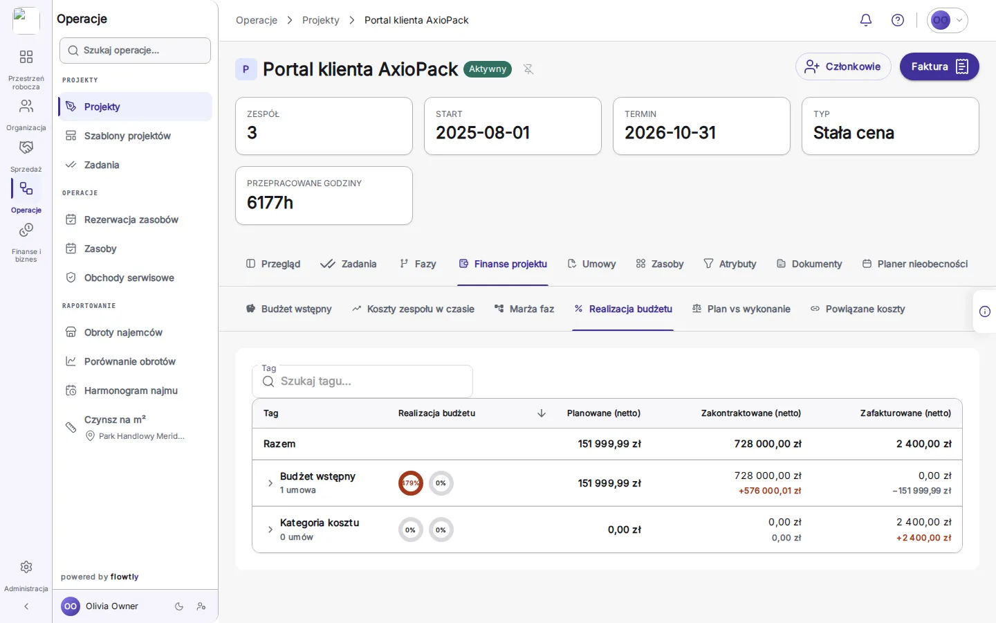The image size is (996, 623).
Task: Open the user avatar dropdown menu
Action: click(948, 20)
